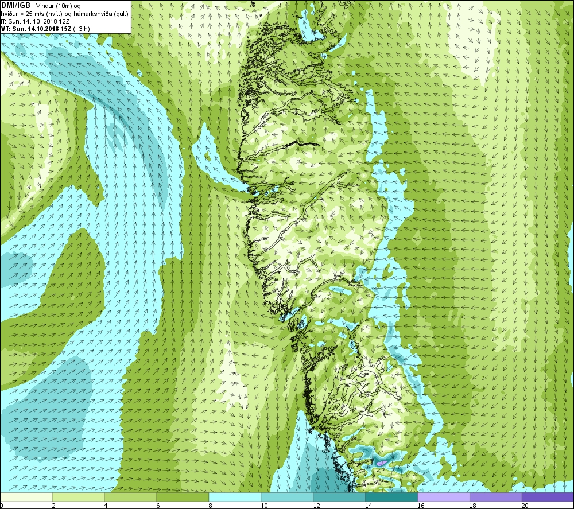Click the 'hviður > 25 m/s' legend line
This screenshot has width=574, height=509.
64,14
